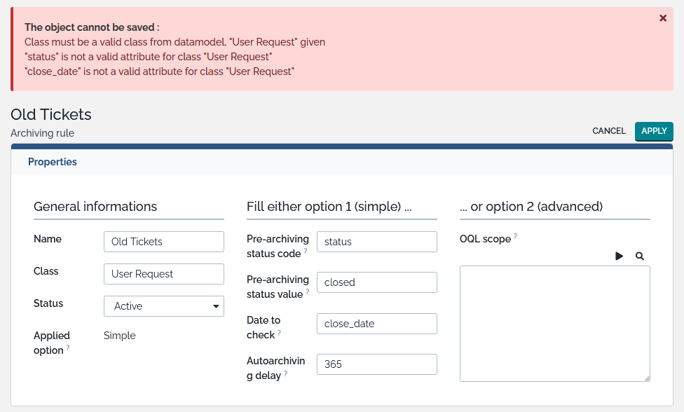This screenshot has height=412, width=684.
Task: Click the OQL search magnifier icon
Action: (640, 256)
